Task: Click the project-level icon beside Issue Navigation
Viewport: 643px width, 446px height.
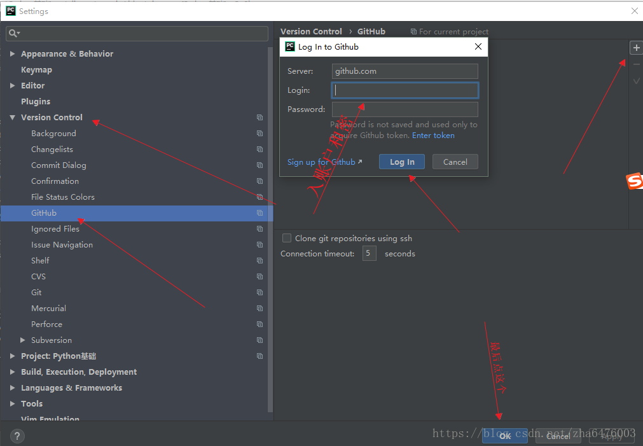Action: point(259,244)
